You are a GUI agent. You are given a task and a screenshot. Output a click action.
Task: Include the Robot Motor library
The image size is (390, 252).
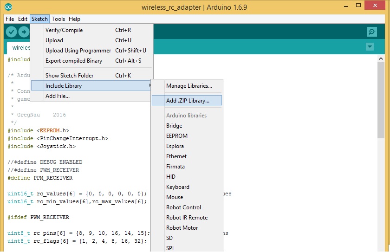point(187,228)
